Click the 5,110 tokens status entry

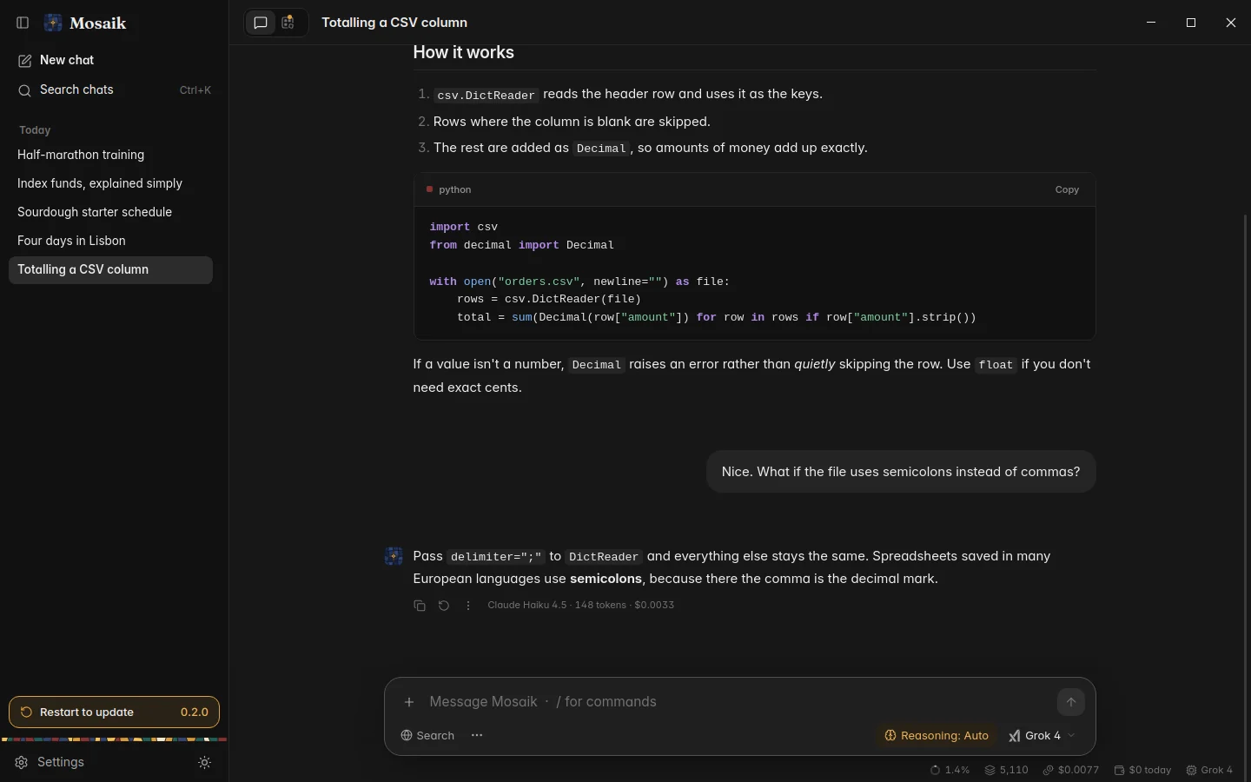coord(1006,770)
